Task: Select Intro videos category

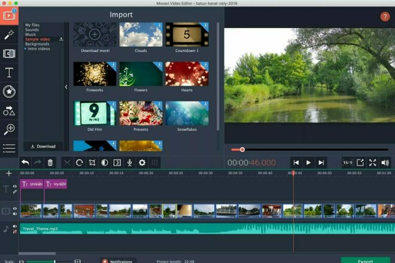Action: tap(39, 49)
